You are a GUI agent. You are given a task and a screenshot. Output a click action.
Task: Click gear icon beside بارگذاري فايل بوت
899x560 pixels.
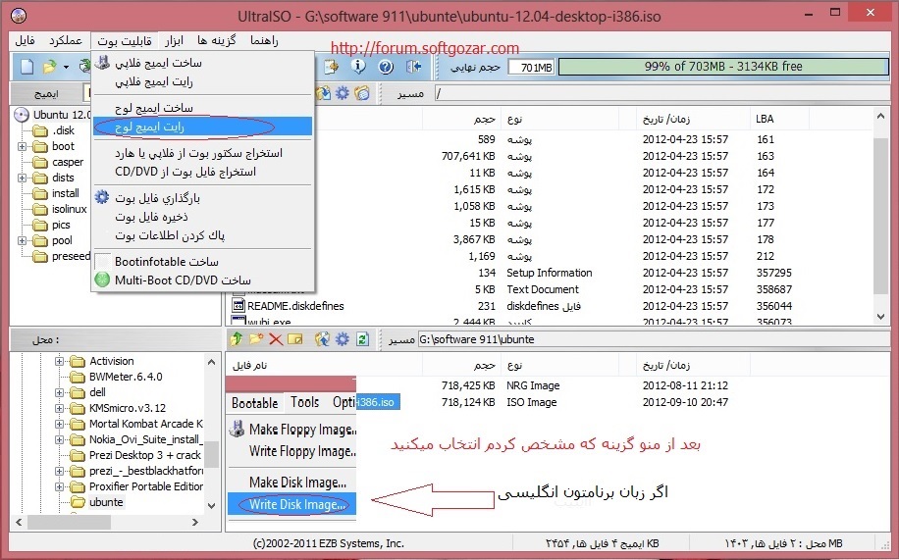(x=102, y=197)
